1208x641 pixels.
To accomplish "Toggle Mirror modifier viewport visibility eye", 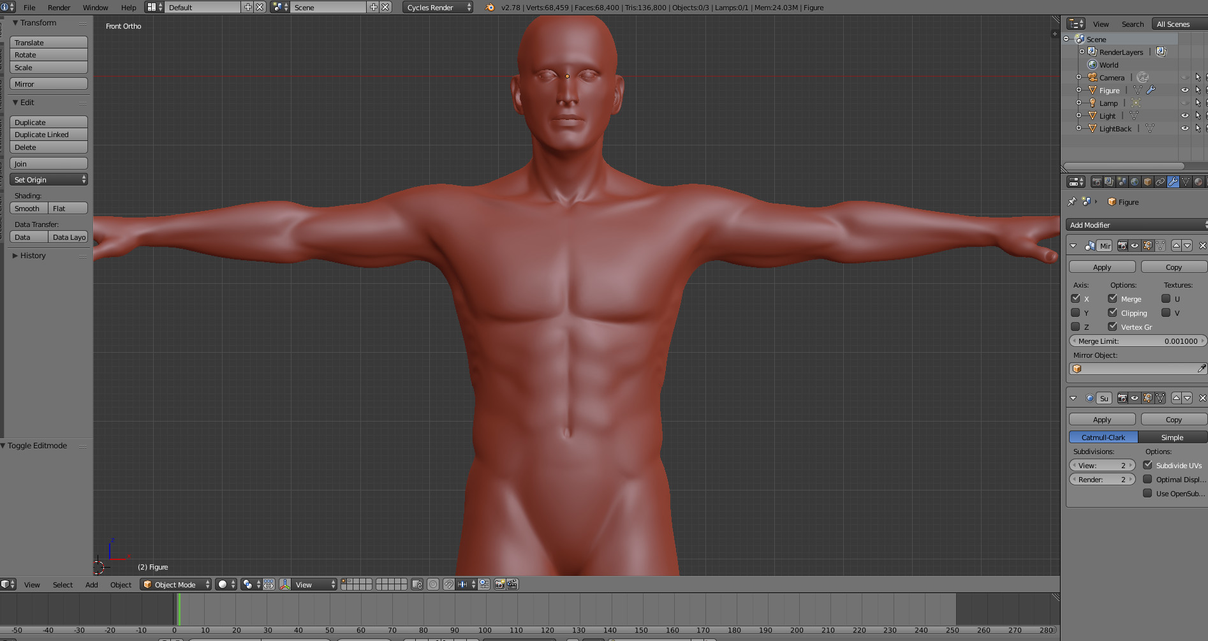I will point(1135,246).
